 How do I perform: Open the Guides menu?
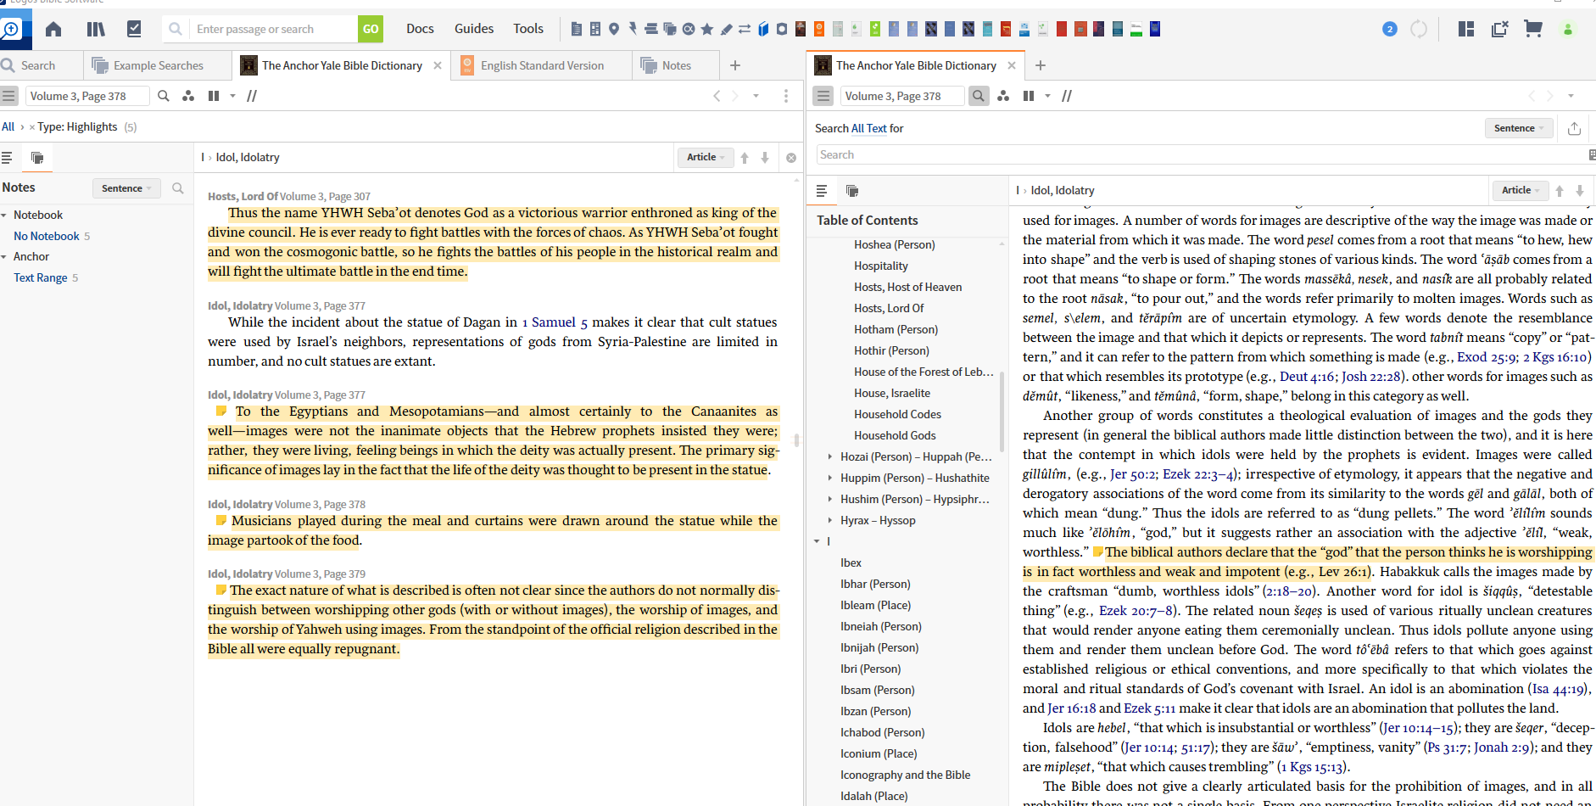474,29
